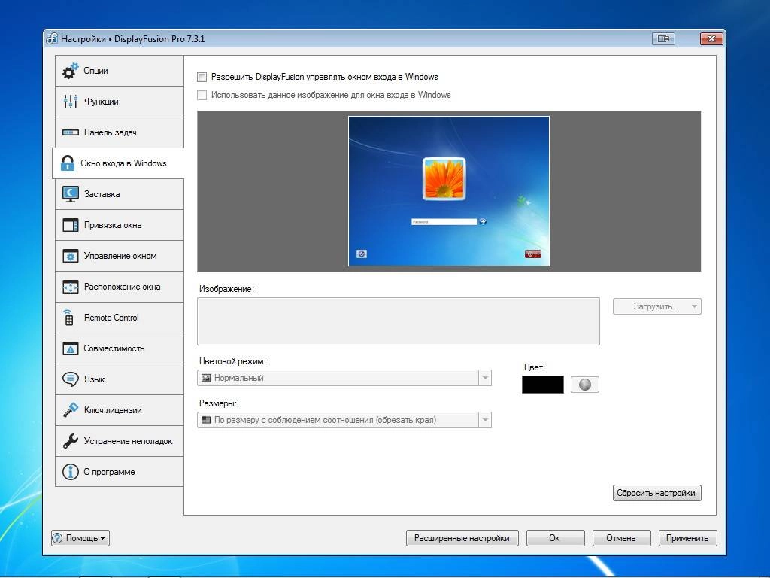This screenshot has width=770, height=578.
Task: Open the Загрузить dropdown button
Action: tap(657, 306)
